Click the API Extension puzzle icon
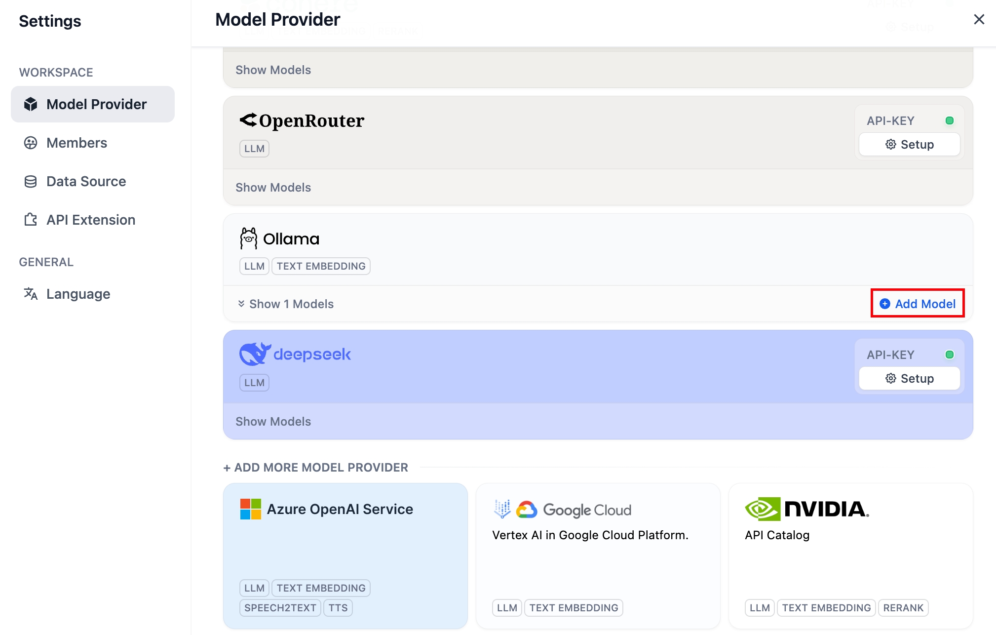Image resolution: width=996 pixels, height=635 pixels. (x=31, y=220)
